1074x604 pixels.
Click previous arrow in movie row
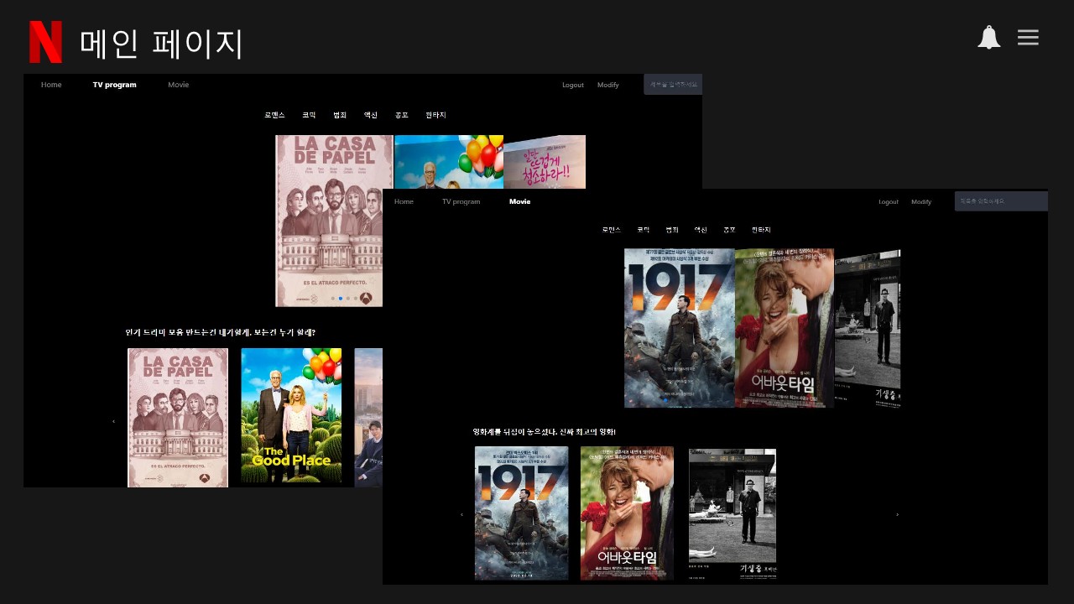[x=462, y=514]
